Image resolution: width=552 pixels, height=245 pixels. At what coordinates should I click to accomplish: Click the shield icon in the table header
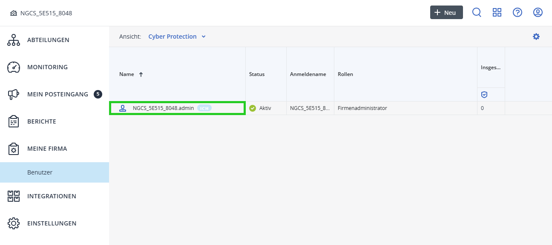484,94
